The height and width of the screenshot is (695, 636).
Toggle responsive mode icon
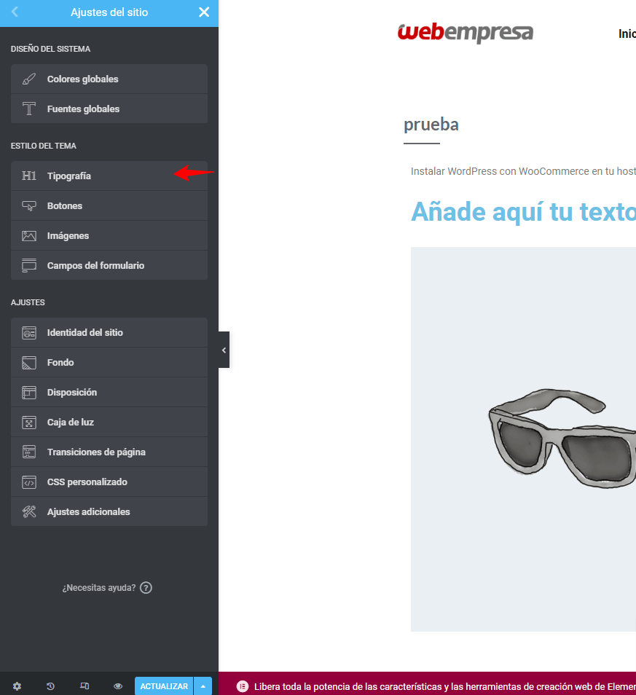click(x=85, y=686)
